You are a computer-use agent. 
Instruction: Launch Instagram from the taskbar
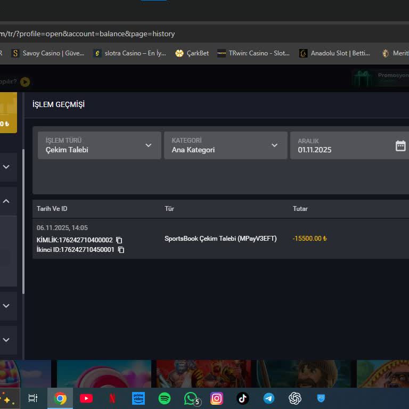(x=217, y=398)
